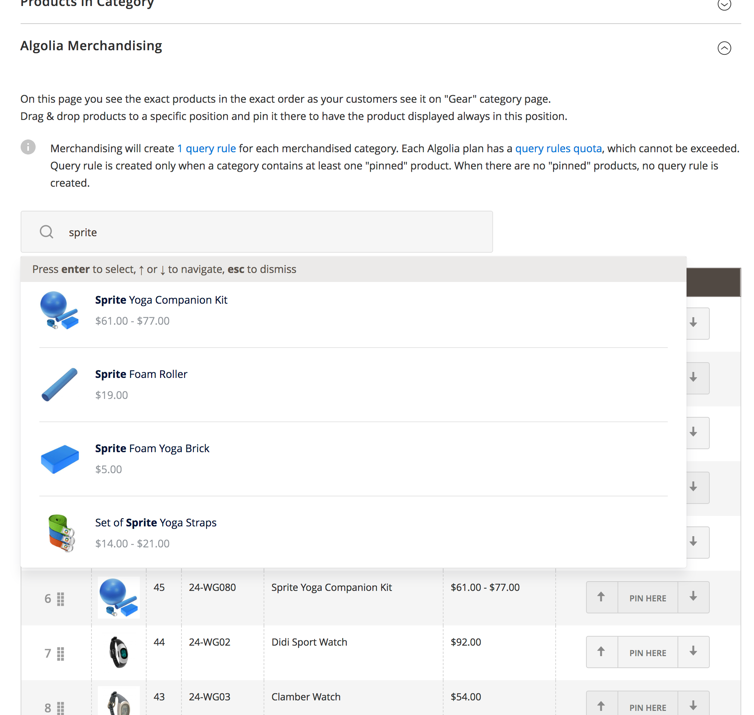Expand the Products in Category section
Viewport: 754px width, 715px height.
[x=724, y=5]
